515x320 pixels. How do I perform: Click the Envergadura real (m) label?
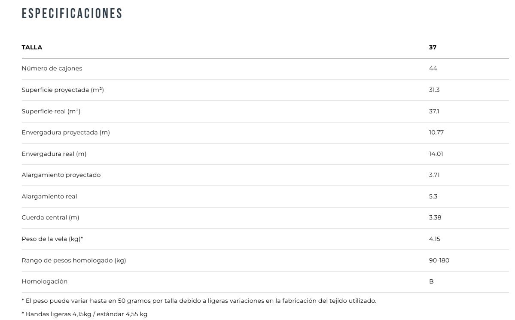(54, 154)
